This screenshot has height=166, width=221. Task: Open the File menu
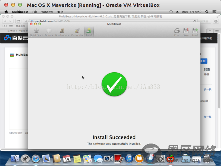click(35, 12)
